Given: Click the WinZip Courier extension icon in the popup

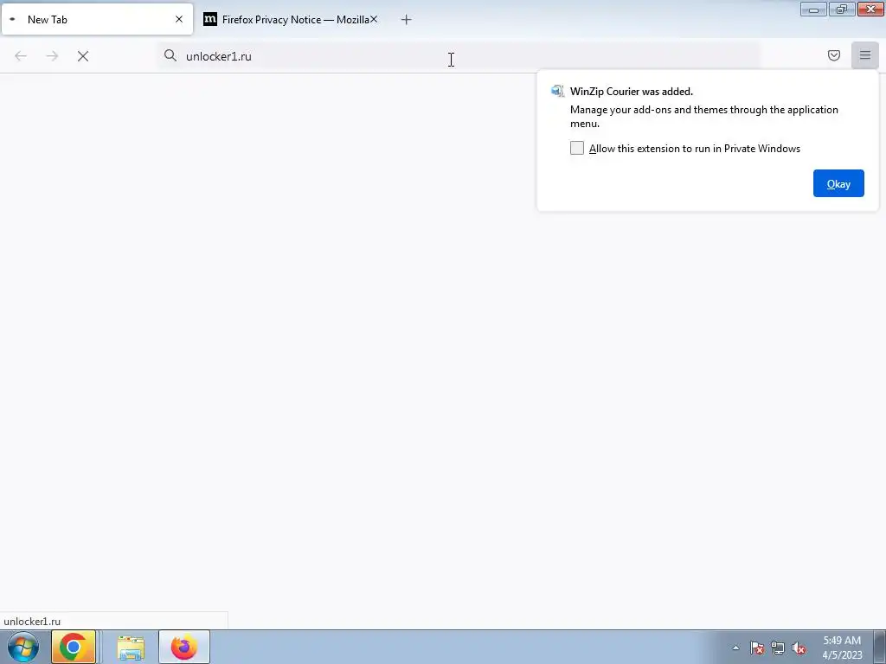Looking at the screenshot, I should [558, 91].
